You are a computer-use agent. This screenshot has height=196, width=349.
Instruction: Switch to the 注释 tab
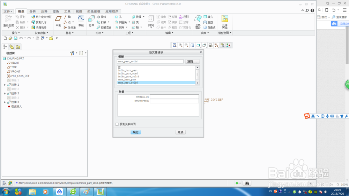point(44,11)
